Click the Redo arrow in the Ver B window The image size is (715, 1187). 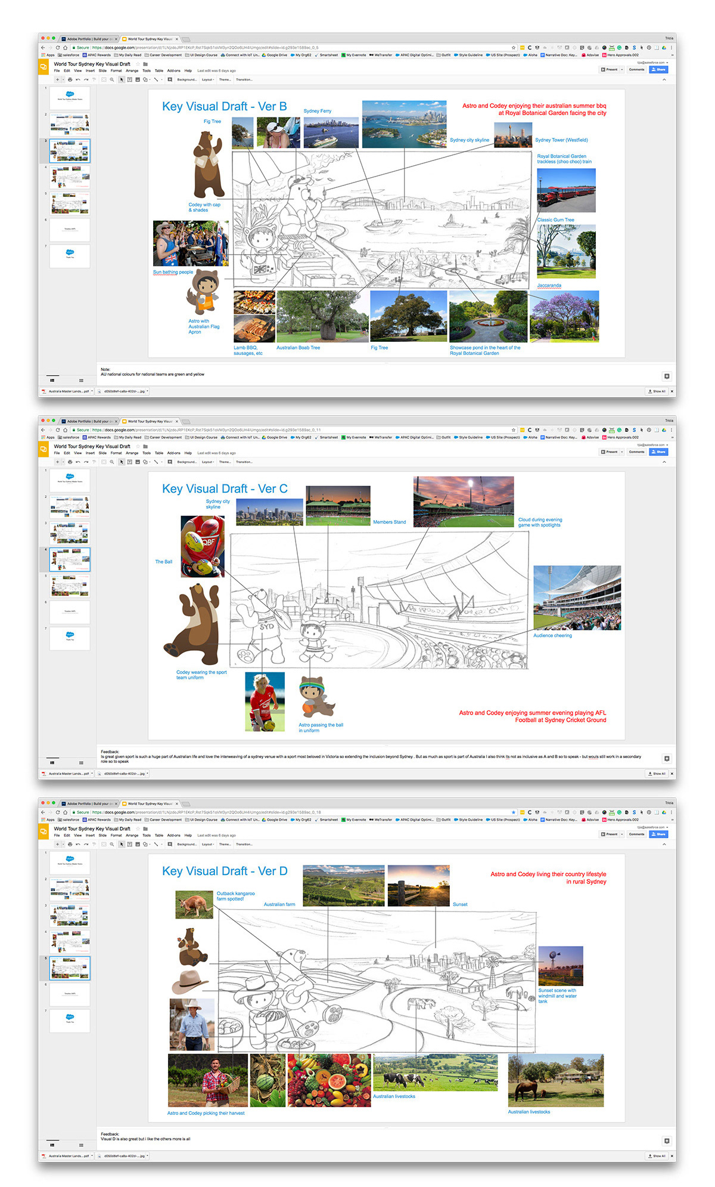tap(86, 79)
